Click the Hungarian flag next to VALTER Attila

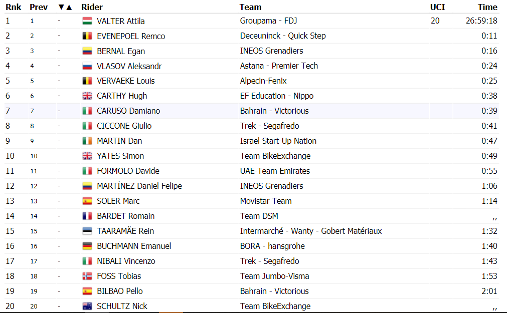87,21
